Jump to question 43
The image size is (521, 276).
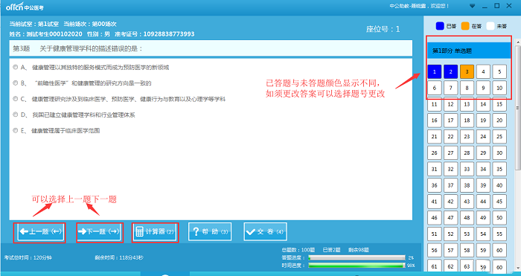467,202
